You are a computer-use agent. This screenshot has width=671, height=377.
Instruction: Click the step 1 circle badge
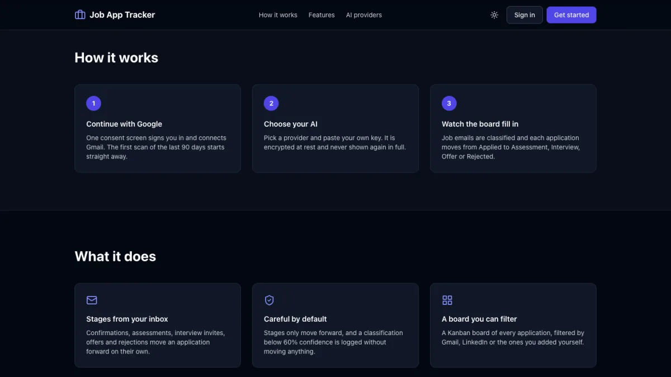click(x=93, y=103)
